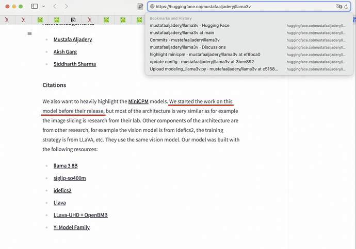
Task: Follow the LLava-UHD + OpenBMB link
Action: (80, 215)
